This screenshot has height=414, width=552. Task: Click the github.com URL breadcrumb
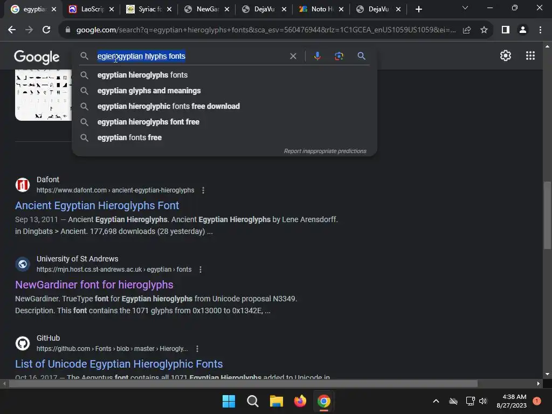tap(112, 349)
